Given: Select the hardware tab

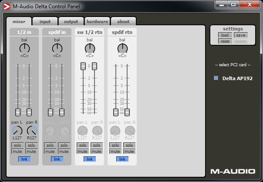Looking at the screenshot, I should [97, 21].
